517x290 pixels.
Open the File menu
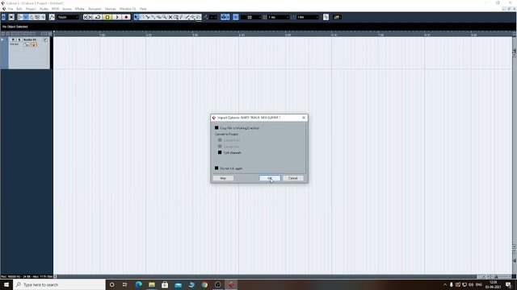pos(11,9)
